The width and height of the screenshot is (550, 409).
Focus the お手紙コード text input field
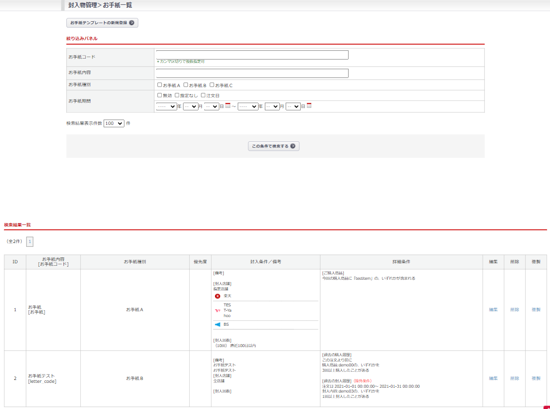[x=252, y=55]
